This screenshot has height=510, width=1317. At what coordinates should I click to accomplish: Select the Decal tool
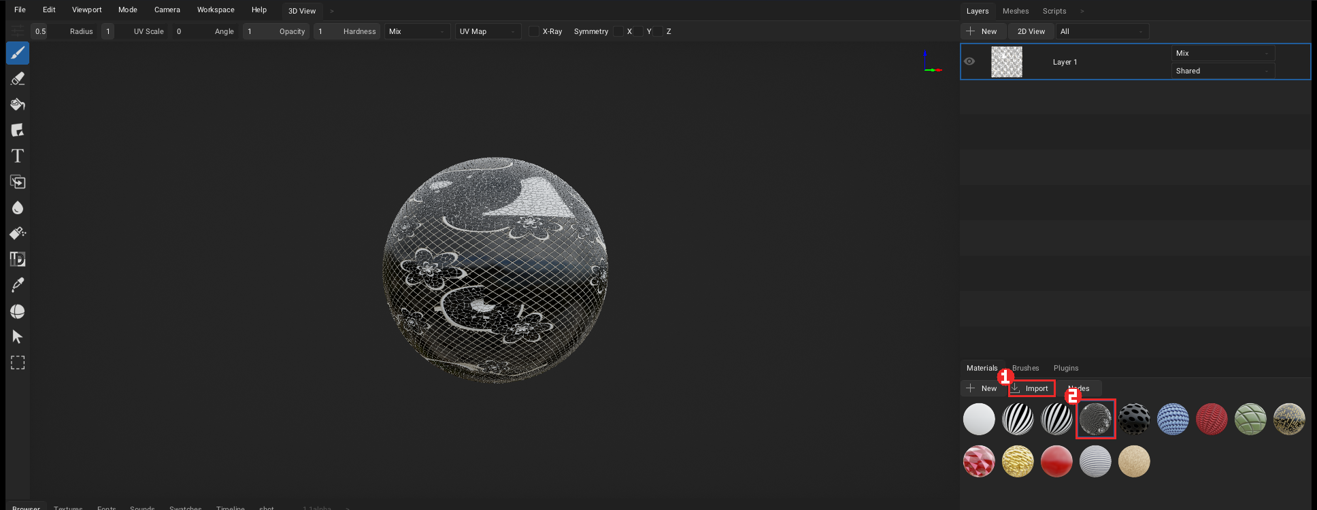tap(18, 131)
